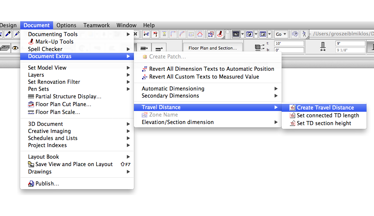Click the 3D walking figure icon
The image size is (374, 216).
[x=304, y=34]
